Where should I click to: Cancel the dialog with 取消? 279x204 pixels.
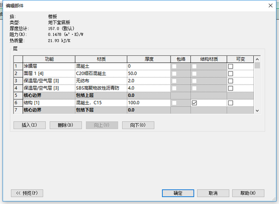coord(213,193)
